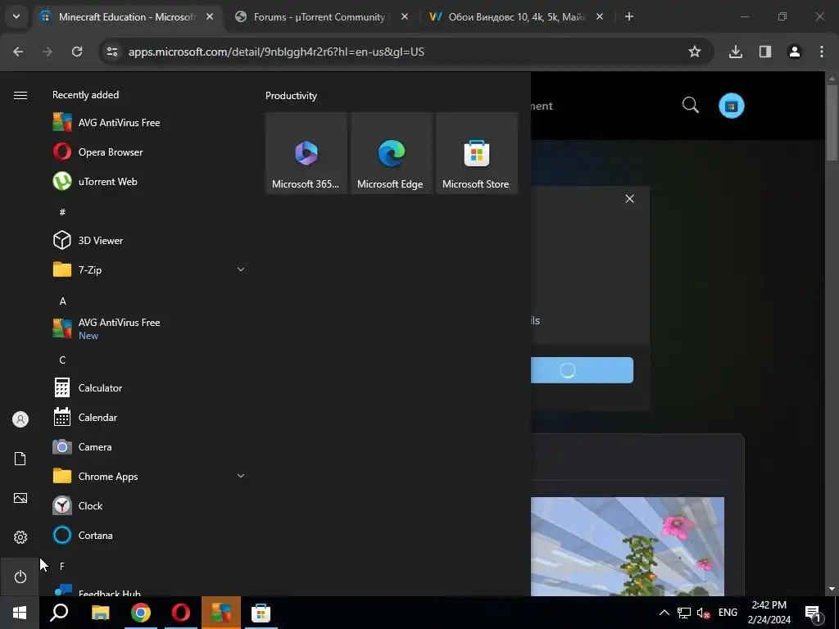
Task: Open the Chrome Apps folder entry
Action: click(150, 476)
